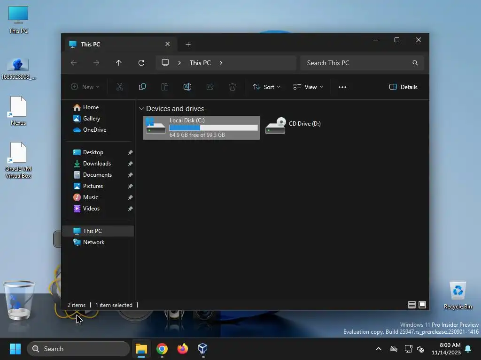Switch to details list view icon in status bar
Image resolution: width=481 pixels, height=360 pixels.
pos(411,305)
